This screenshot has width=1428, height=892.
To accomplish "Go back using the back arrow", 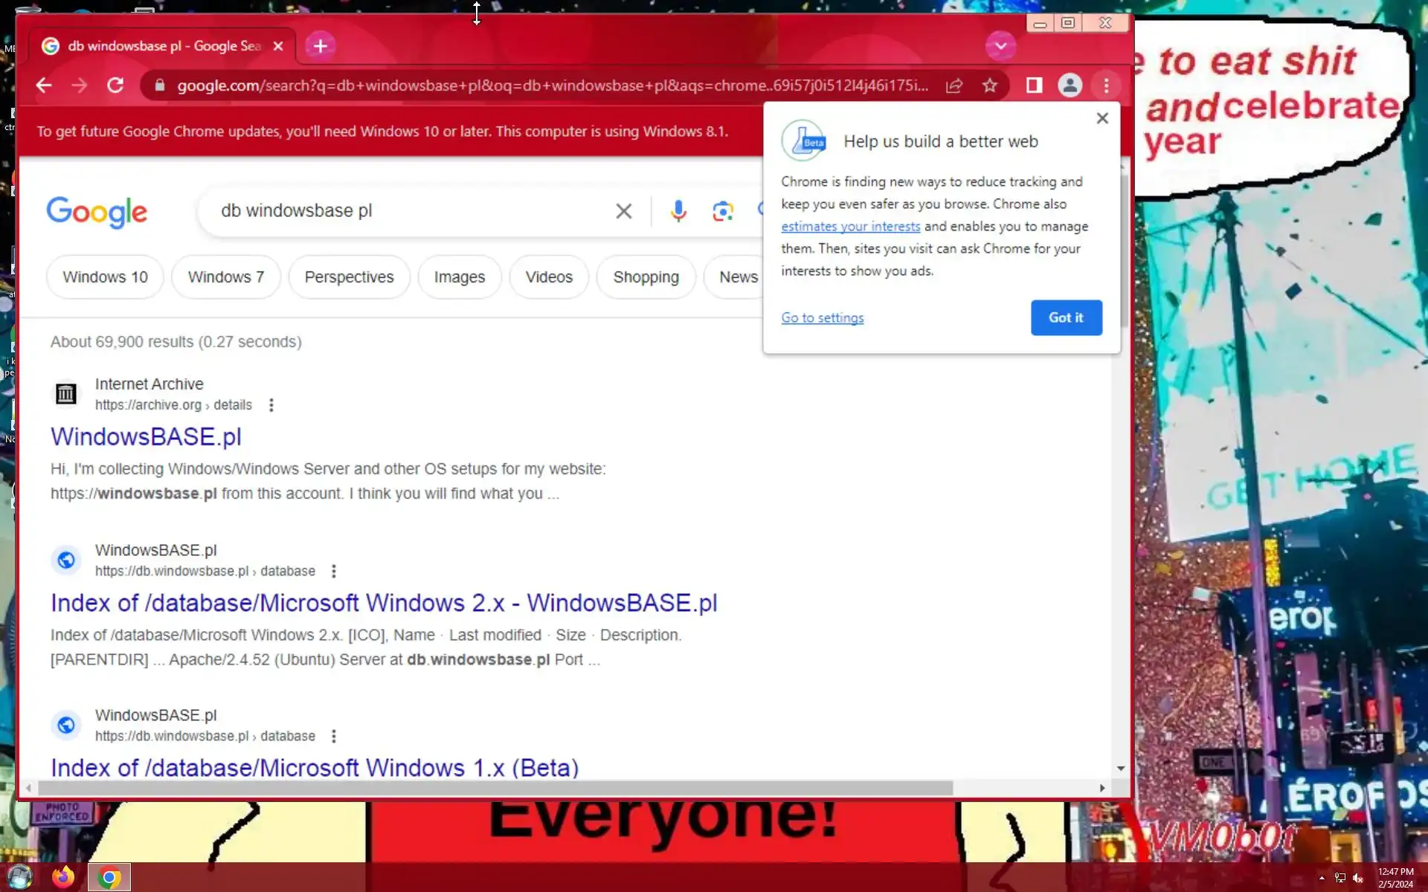I will click(44, 85).
